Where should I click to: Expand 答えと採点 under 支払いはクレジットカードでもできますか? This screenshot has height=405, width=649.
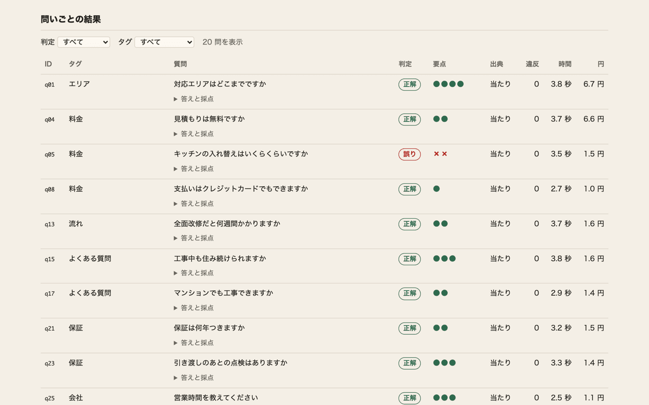[194, 204]
